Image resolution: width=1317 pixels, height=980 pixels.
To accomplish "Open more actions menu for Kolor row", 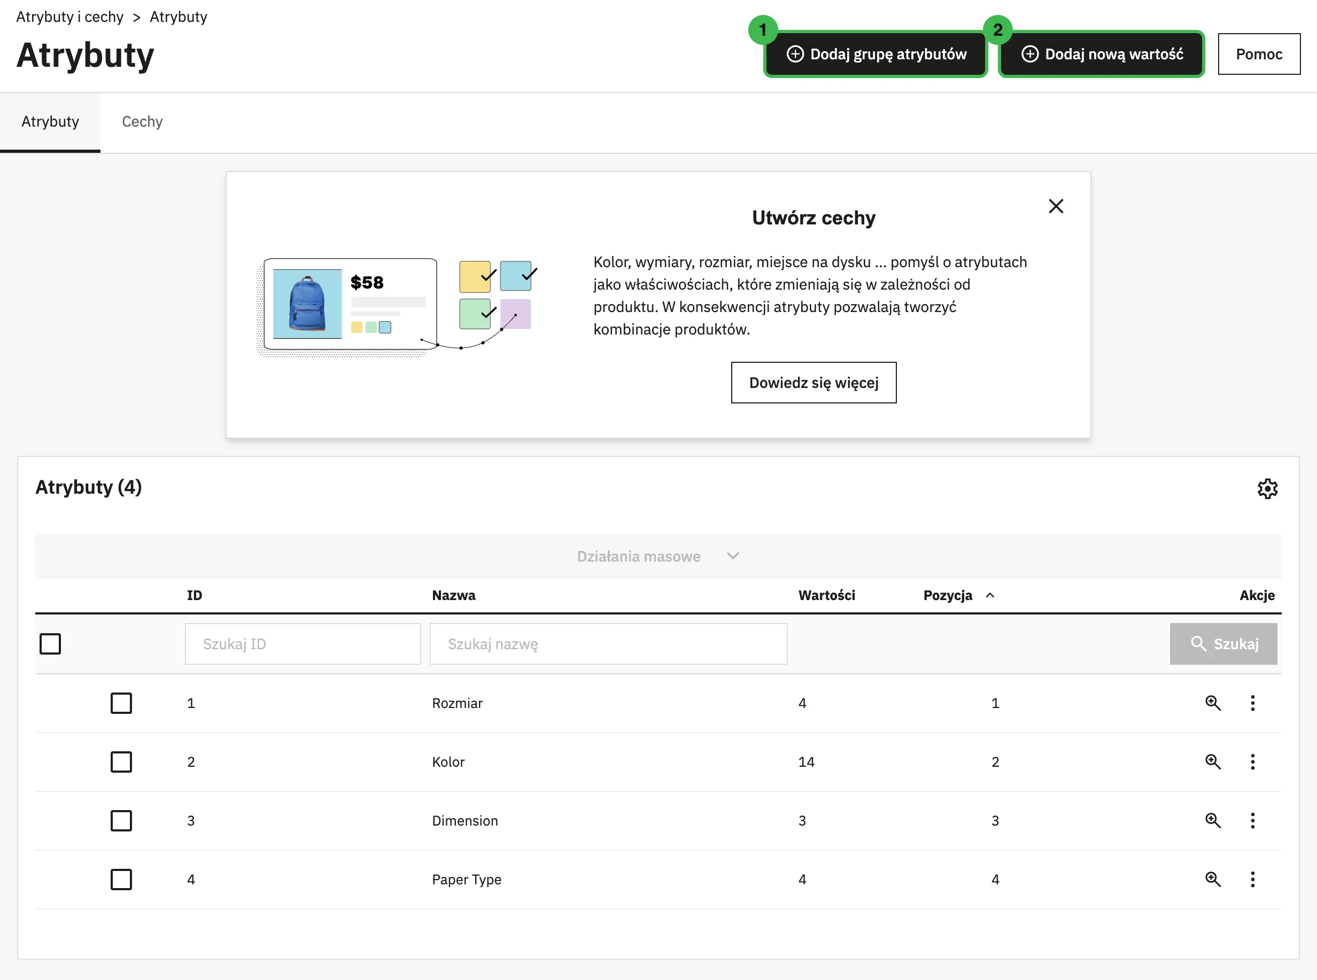I will 1252,761.
